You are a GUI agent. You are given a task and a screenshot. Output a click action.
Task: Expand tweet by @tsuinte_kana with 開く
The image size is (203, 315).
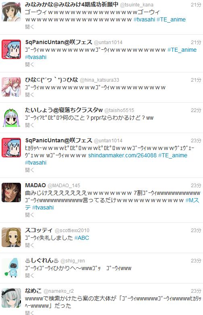pos(29,27)
